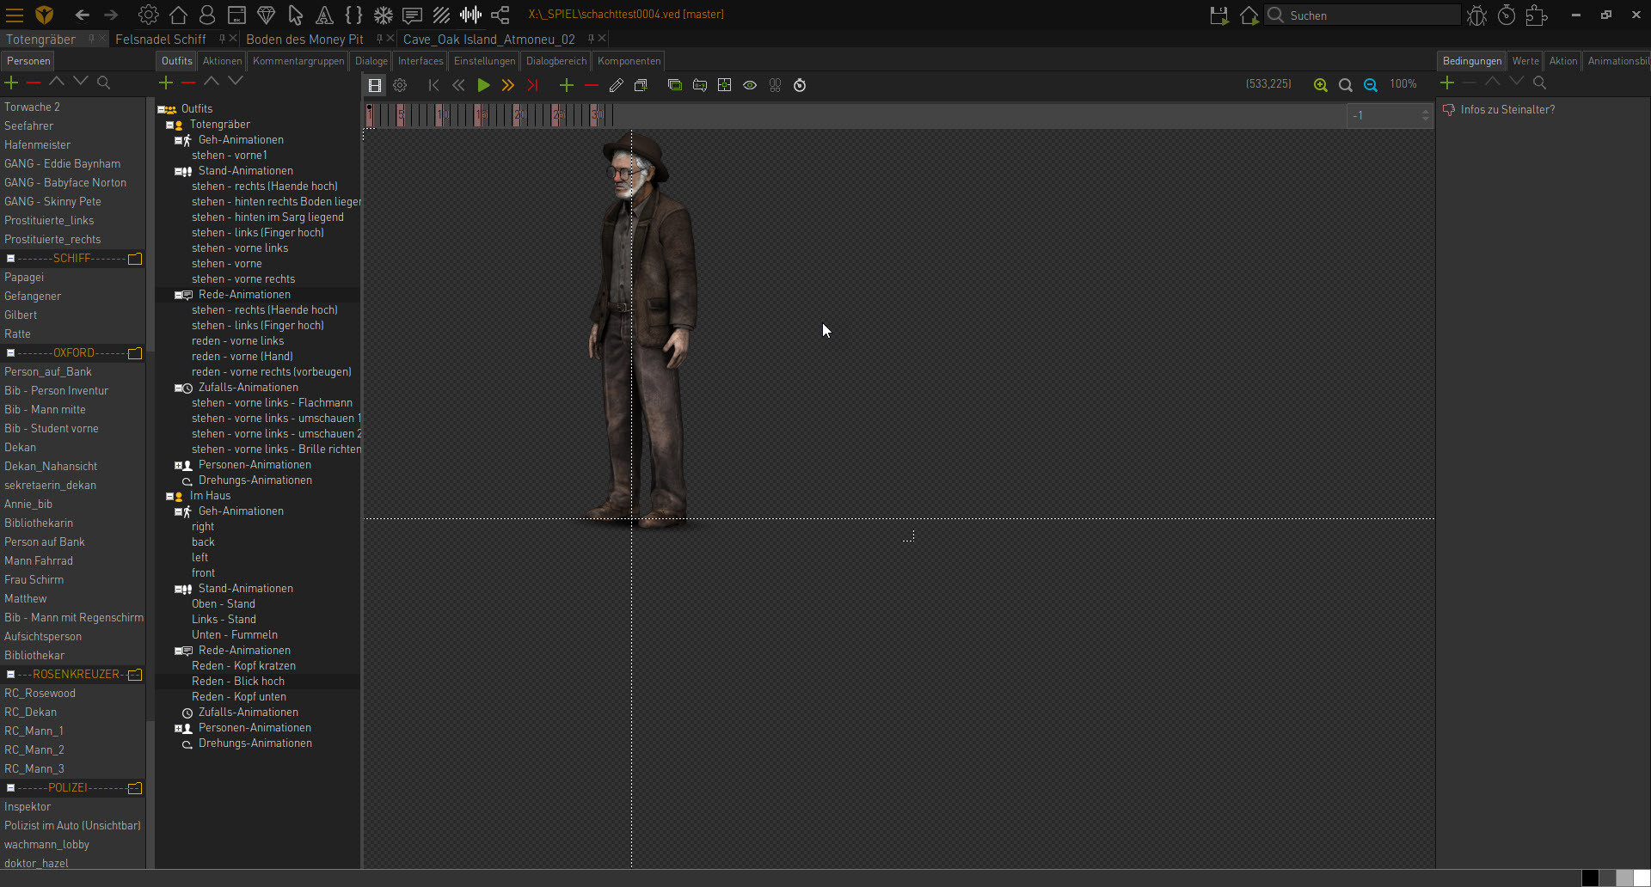
Task: Select the audio waveform icon in the top toolbar
Action: pos(471,15)
